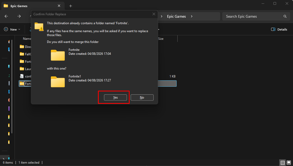Select the folder starting with 'Laun'
This screenshot has width=293, height=166.
(25, 69)
